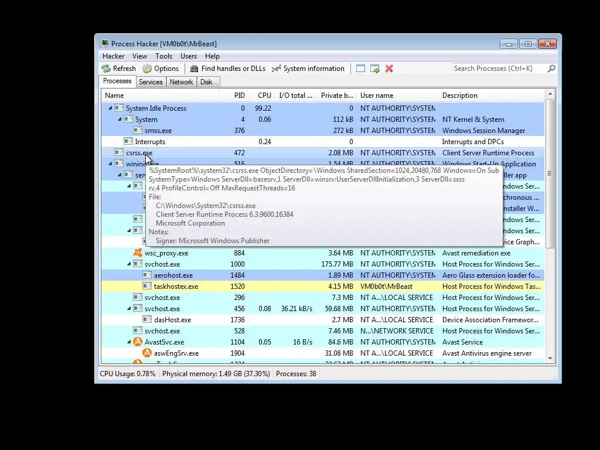Click the 175.77 MB private bytes cell
The width and height of the screenshot is (600, 450).
point(337,264)
